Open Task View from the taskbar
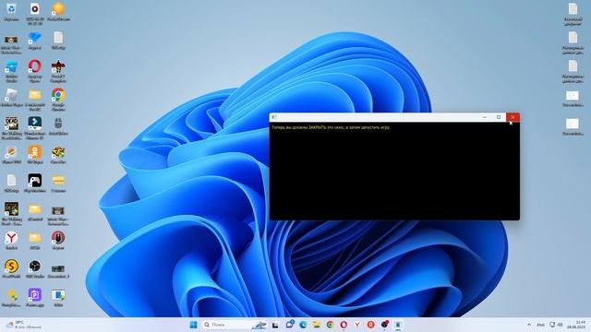 click(275, 325)
